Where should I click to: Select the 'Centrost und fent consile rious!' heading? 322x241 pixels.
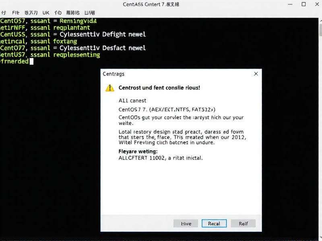[159, 88]
